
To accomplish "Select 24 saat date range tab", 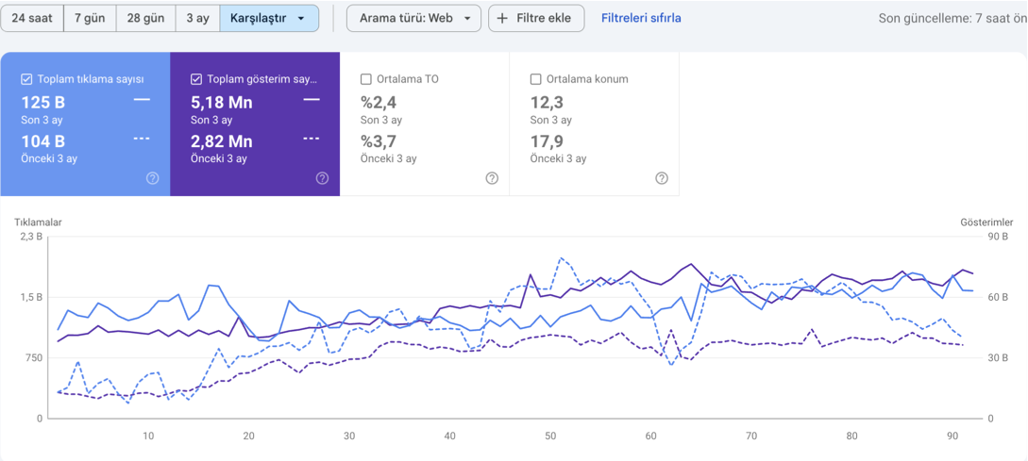I will click(32, 18).
